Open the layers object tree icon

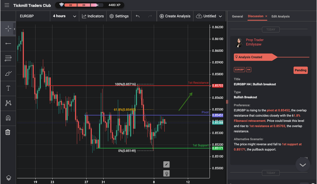pyautogui.click(x=8, y=178)
